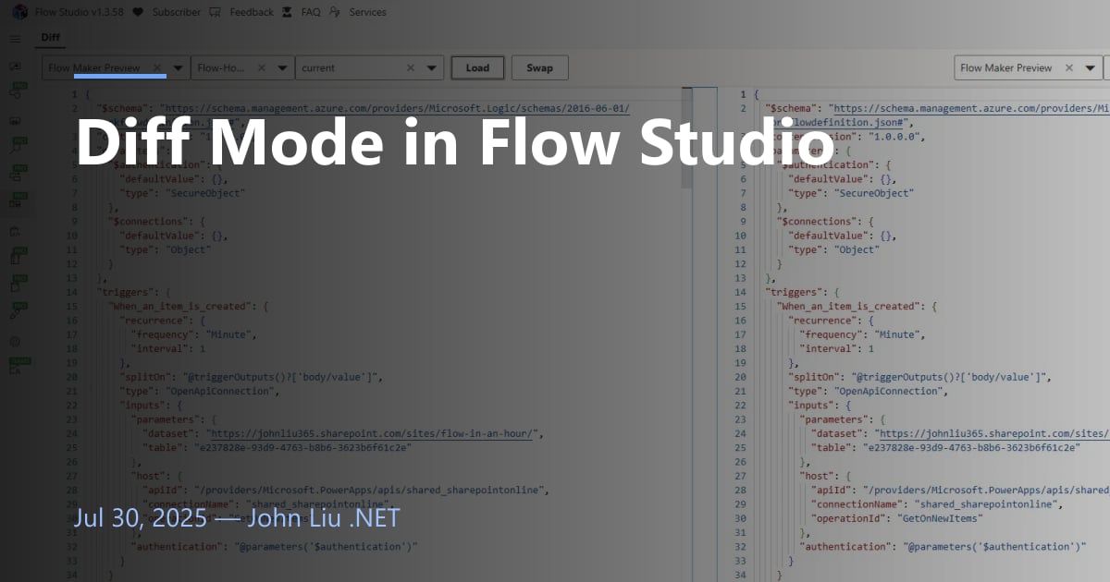The image size is (1110, 582).
Task: Clear the right-hand Flow Maker Preview selection
Action: tap(1069, 67)
